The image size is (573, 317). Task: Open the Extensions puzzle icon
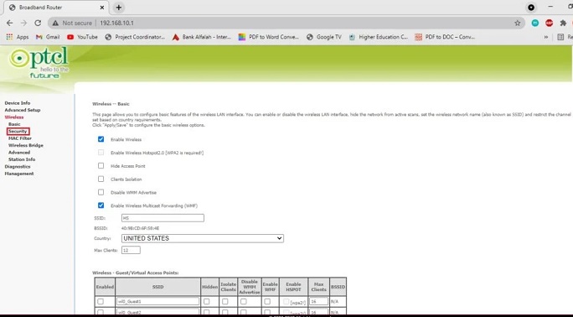pyautogui.click(x=563, y=23)
